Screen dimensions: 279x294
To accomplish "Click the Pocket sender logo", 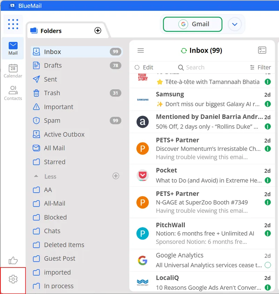I will pos(143,176).
